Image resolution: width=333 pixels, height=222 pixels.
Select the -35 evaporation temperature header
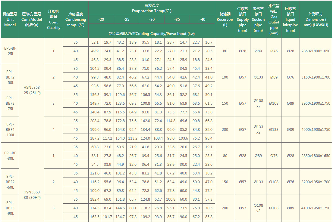177,19
